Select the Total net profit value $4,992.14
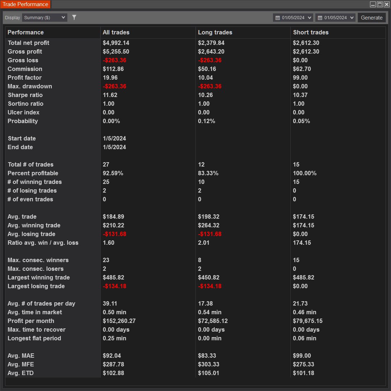The image size is (391, 391). [x=117, y=43]
